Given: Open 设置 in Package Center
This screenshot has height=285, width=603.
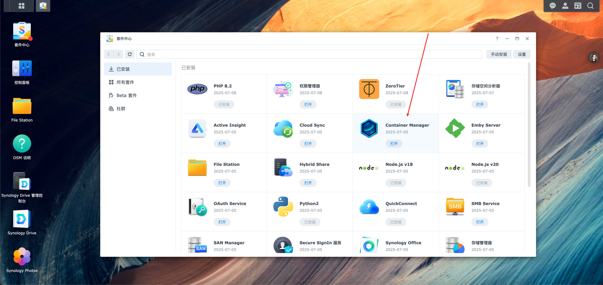Looking at the screenshot, I should (522, 54).
